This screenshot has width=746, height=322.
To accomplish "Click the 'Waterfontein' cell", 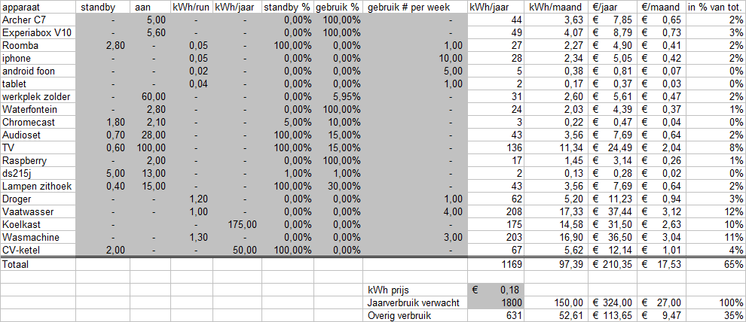I will [38, 110].
